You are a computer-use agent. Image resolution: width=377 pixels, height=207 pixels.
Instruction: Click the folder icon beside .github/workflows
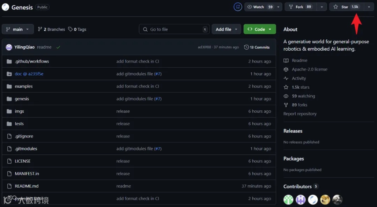click(9, 61)
